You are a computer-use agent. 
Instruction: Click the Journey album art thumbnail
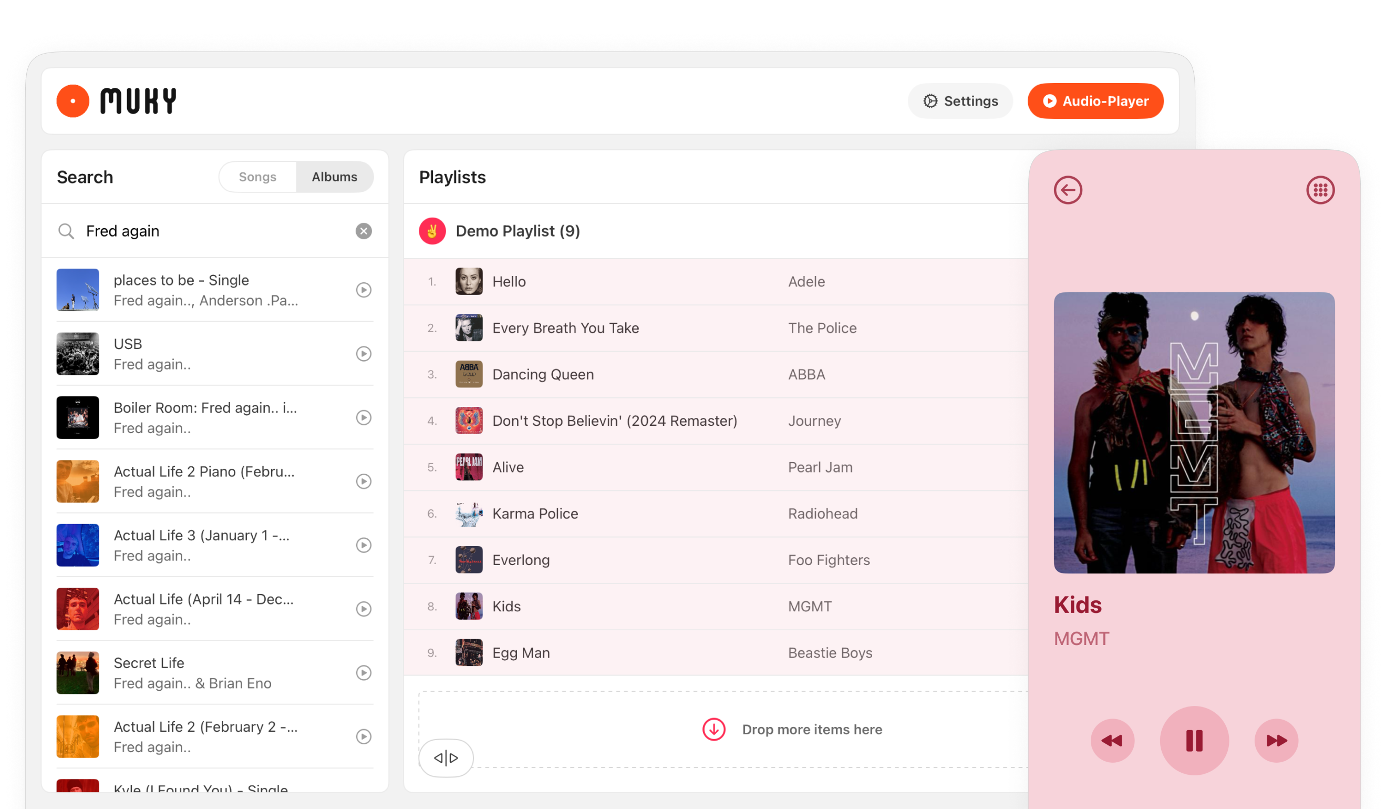(x=469, y=421)
